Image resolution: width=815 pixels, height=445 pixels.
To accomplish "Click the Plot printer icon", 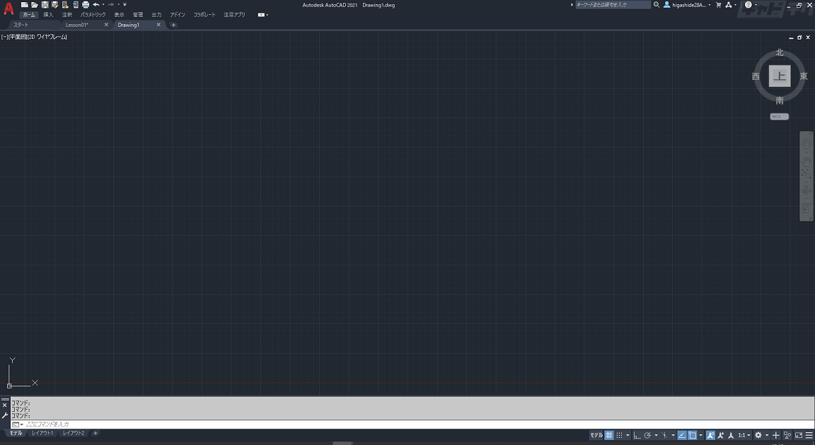I will tap(86, 5).
